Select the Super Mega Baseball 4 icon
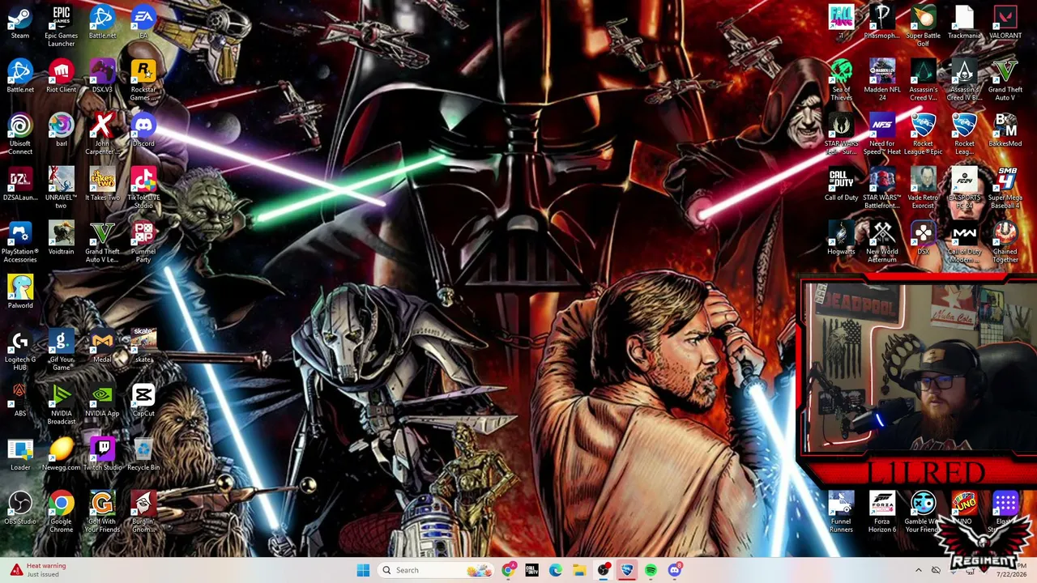 tap(1005, 188)
